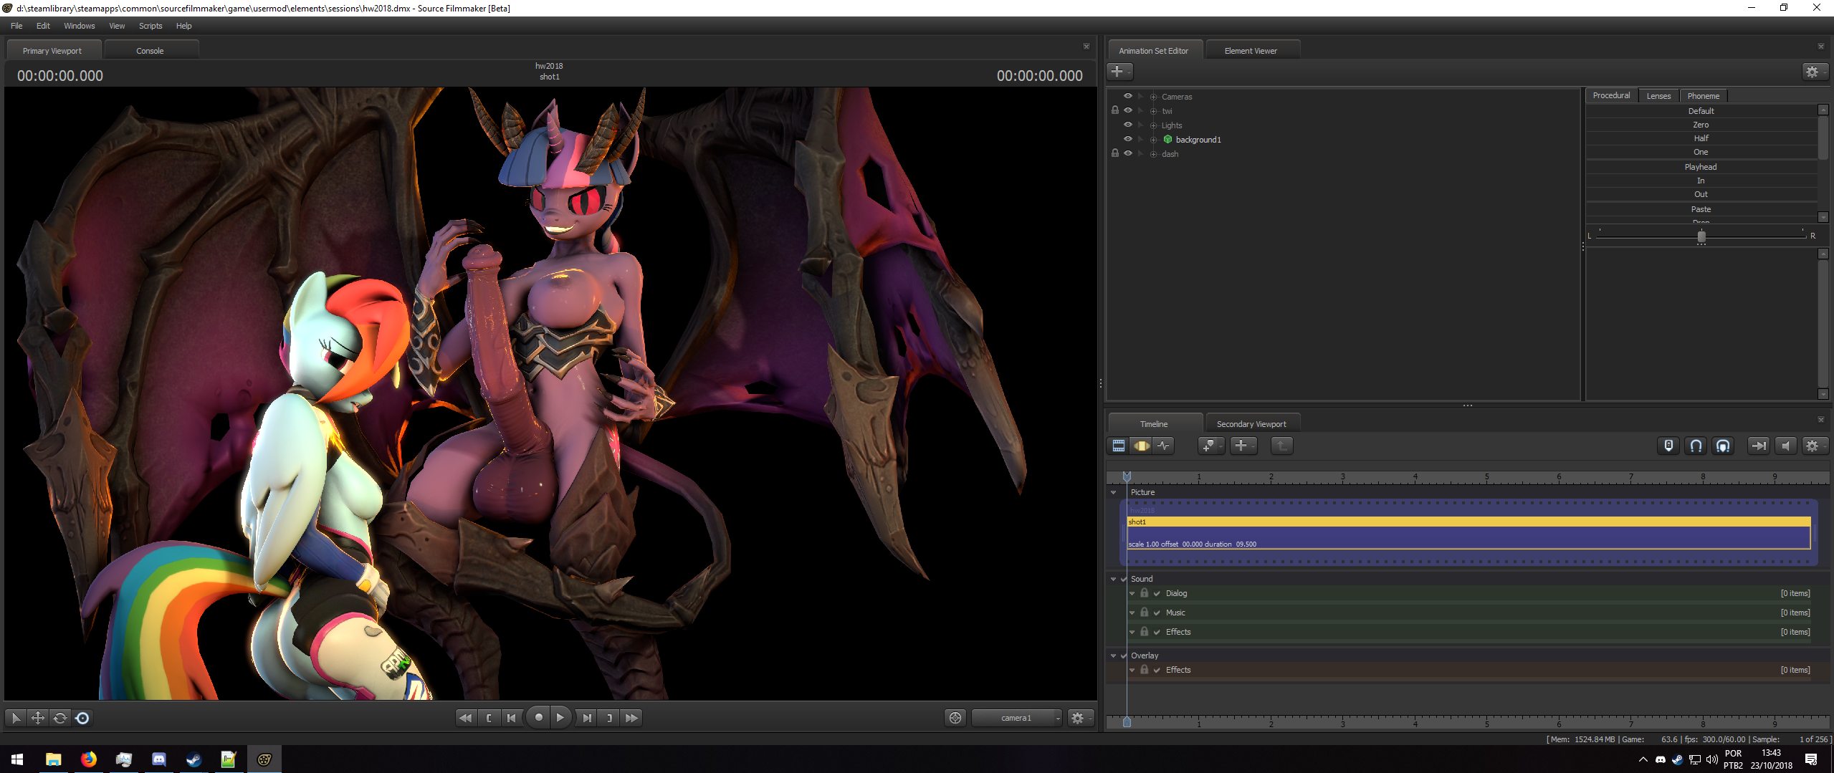This screenshot has width=1834, height=773.
Task: Open the Scripts menu
Action: (151, 26)
